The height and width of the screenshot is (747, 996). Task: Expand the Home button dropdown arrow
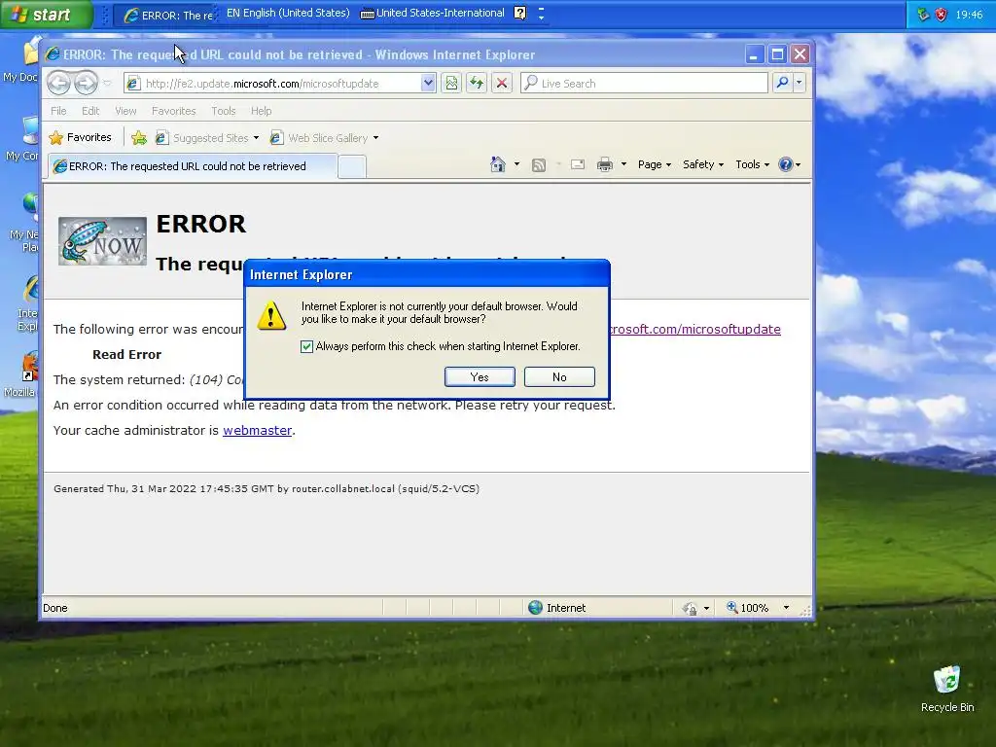click(516, 164)
